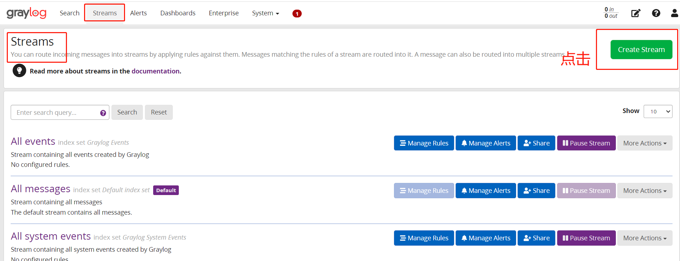Viewport: 680px width, 261px height.
Task: Go to the Search menu item
Action: coord(69,13)
